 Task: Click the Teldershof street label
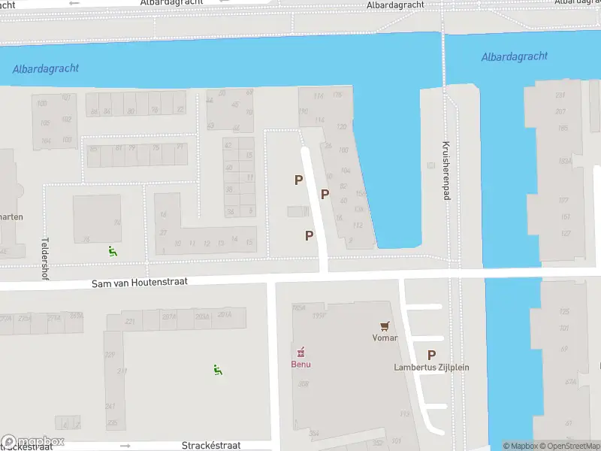point(45,259)
